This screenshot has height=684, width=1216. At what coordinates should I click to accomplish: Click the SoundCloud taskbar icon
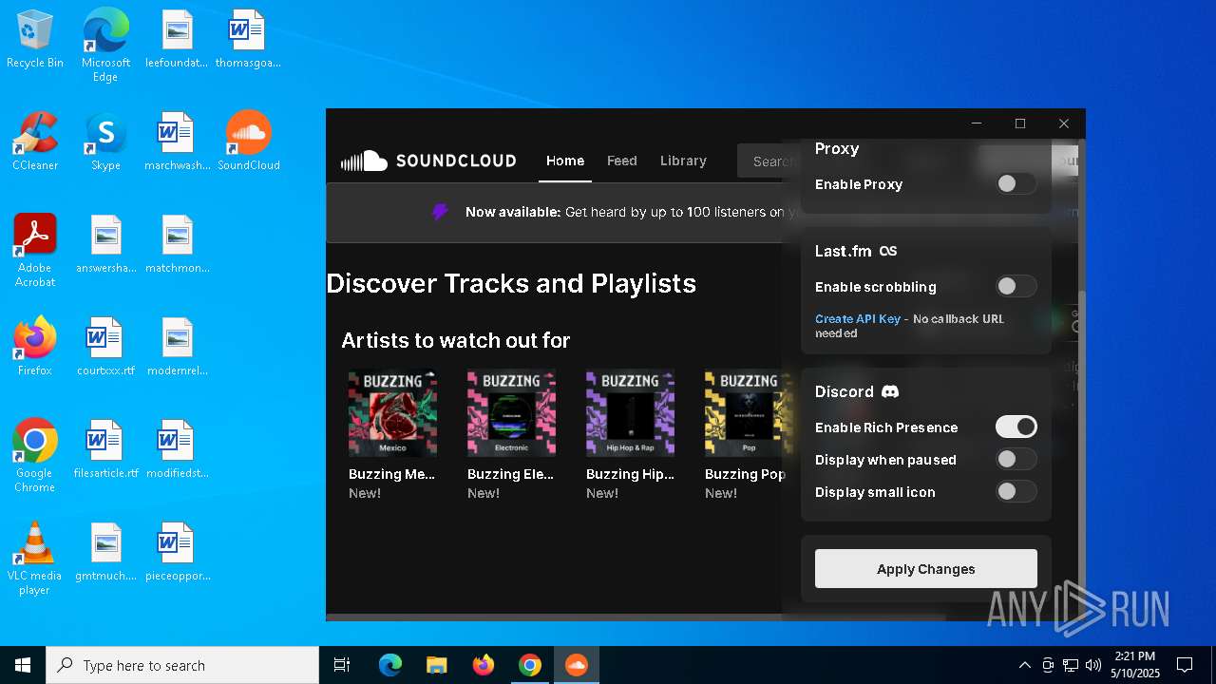click(x=577, y=665)
